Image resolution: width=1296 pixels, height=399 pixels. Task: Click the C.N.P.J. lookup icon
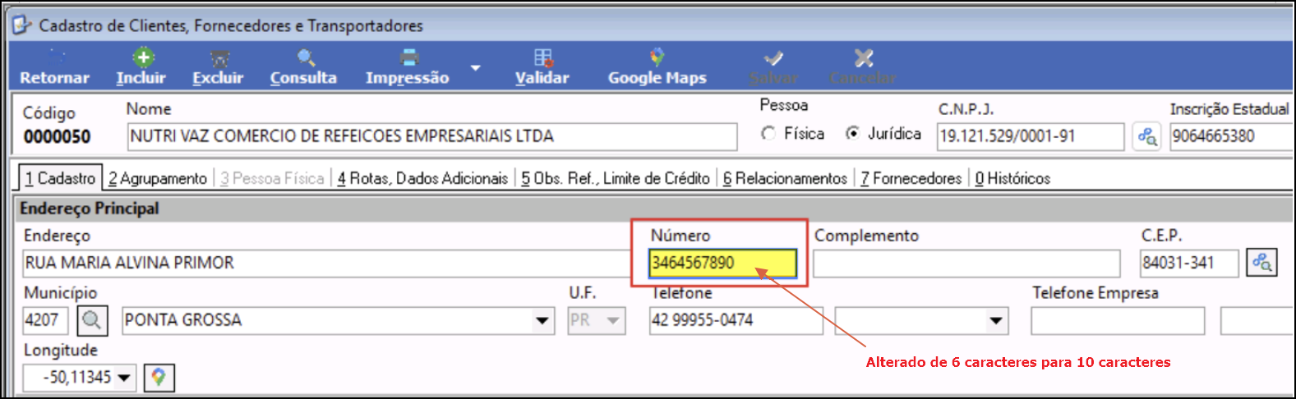coord(1146,136)
